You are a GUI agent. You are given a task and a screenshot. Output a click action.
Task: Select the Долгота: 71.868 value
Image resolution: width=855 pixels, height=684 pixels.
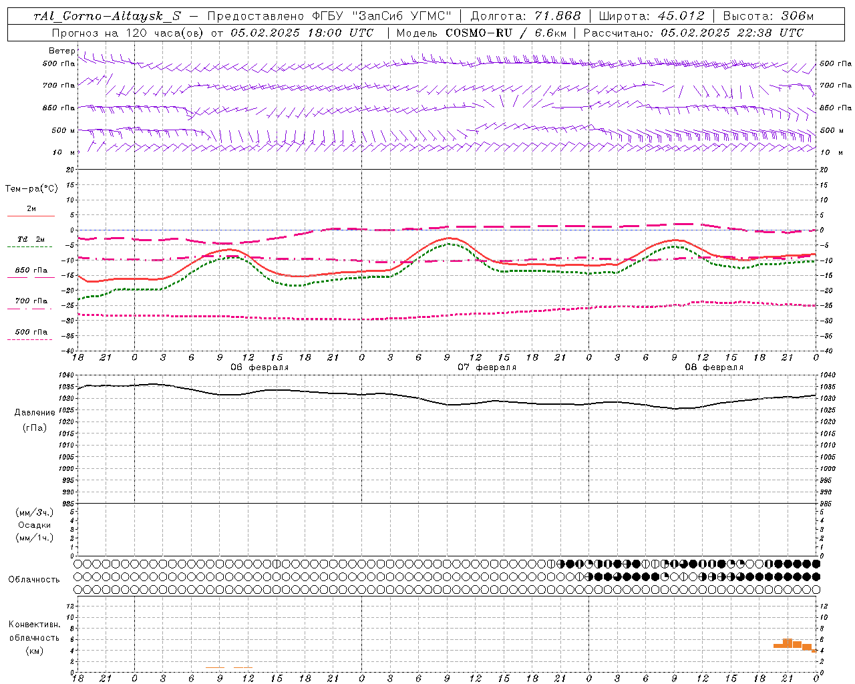tap(526, 16)
